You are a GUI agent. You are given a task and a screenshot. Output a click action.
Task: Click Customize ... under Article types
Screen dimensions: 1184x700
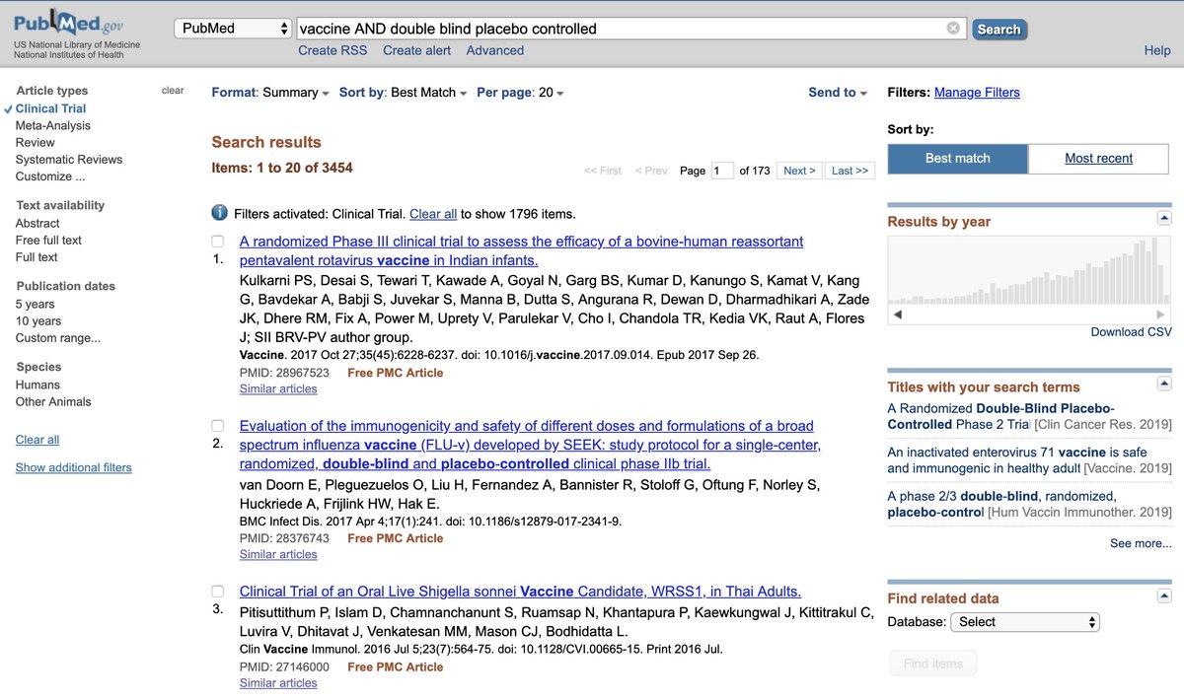[50, 176]
